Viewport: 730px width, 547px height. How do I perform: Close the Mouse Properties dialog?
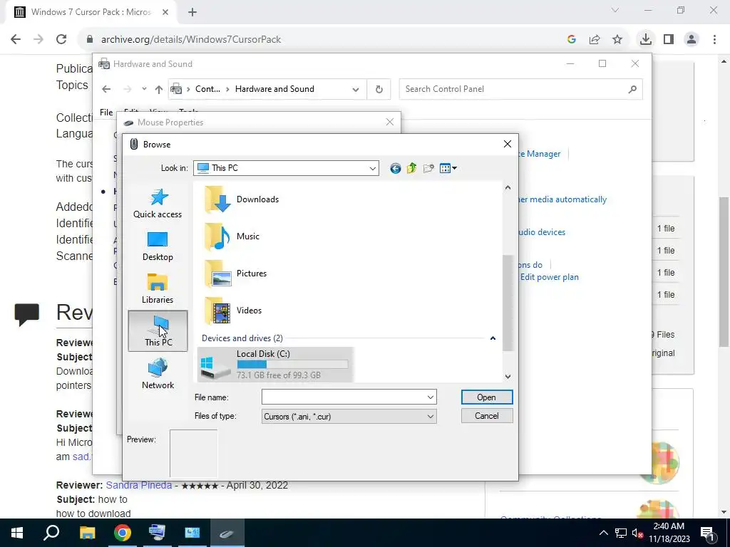pyautogui.click(x=390, y=122)
